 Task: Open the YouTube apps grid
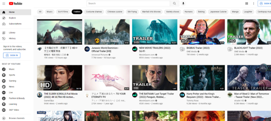pyautogui.click(x=247, y=4)
